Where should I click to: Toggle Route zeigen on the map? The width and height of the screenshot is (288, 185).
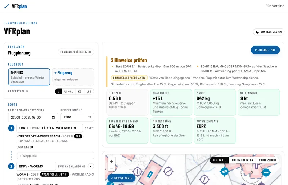(x=267, y=160)
